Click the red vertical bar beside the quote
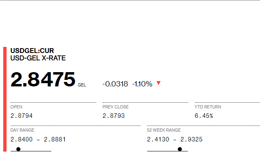Screen dimensions: 260x161 [x=5, y=99]
